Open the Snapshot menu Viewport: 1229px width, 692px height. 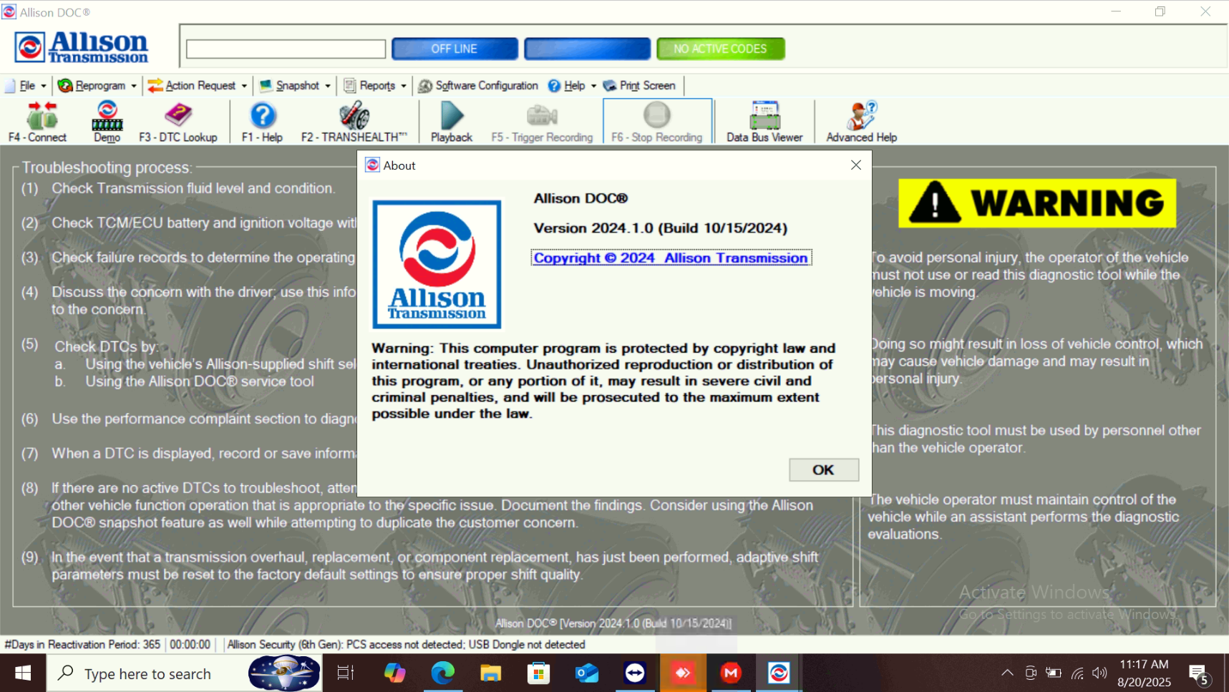[295, 86]
